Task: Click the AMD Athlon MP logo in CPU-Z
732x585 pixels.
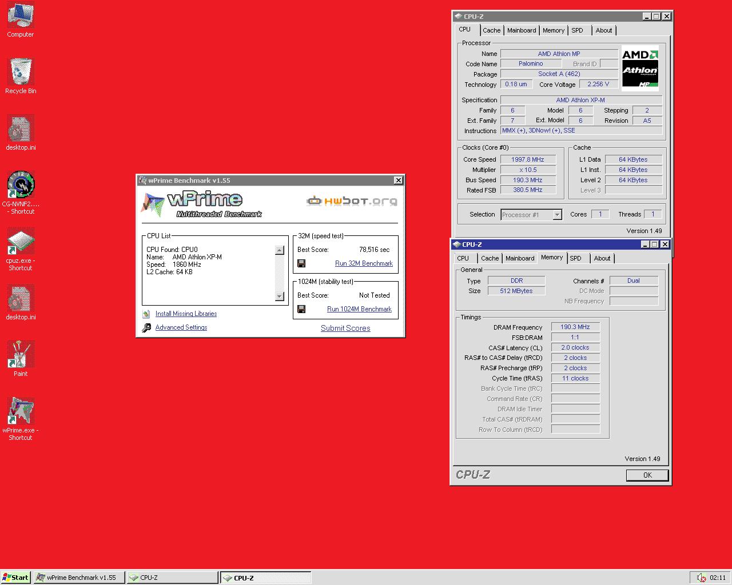Action: click(640, 68)
